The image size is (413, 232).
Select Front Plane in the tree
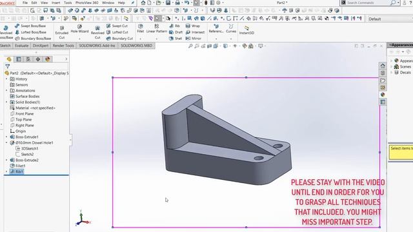(x=22, y=113)
